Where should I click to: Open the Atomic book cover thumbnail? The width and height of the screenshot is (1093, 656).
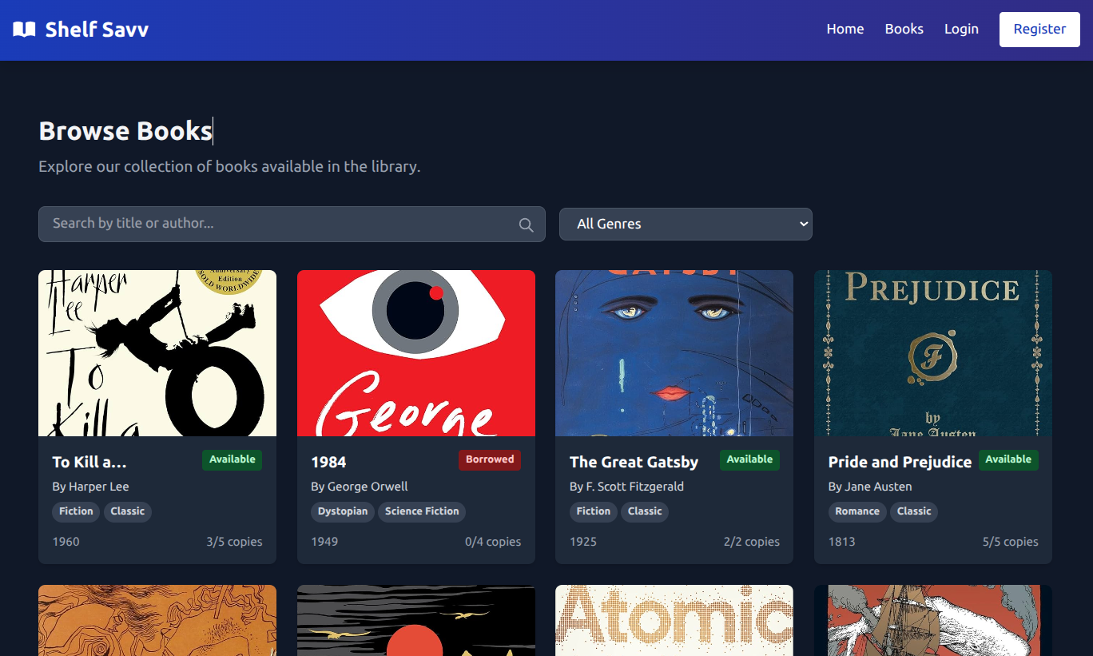coord(674,620)
